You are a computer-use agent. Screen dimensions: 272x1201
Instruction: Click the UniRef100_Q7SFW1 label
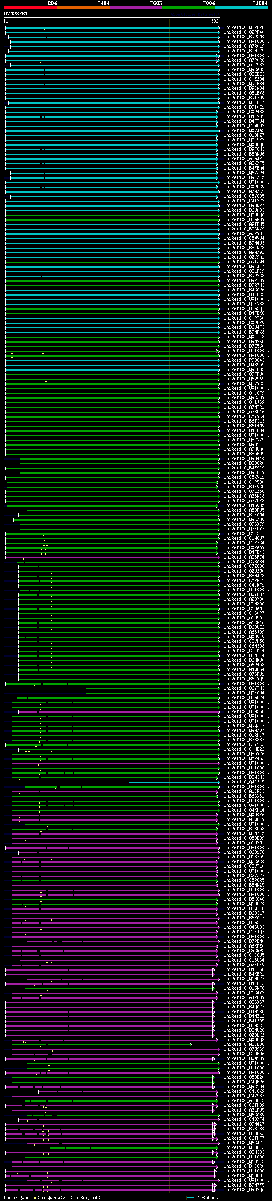(x=244, y=674)
